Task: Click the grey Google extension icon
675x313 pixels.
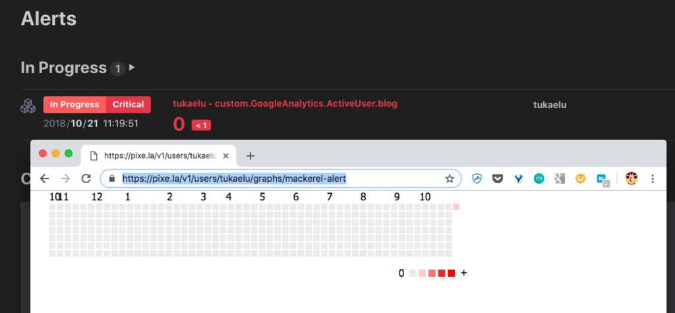Action: [x=560, y=179]
